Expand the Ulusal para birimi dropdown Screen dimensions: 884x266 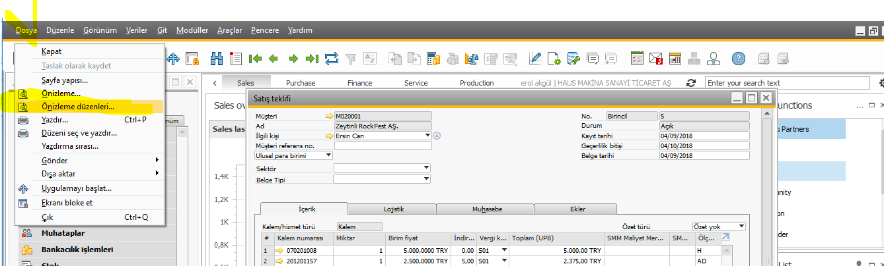tap(328, 155)
